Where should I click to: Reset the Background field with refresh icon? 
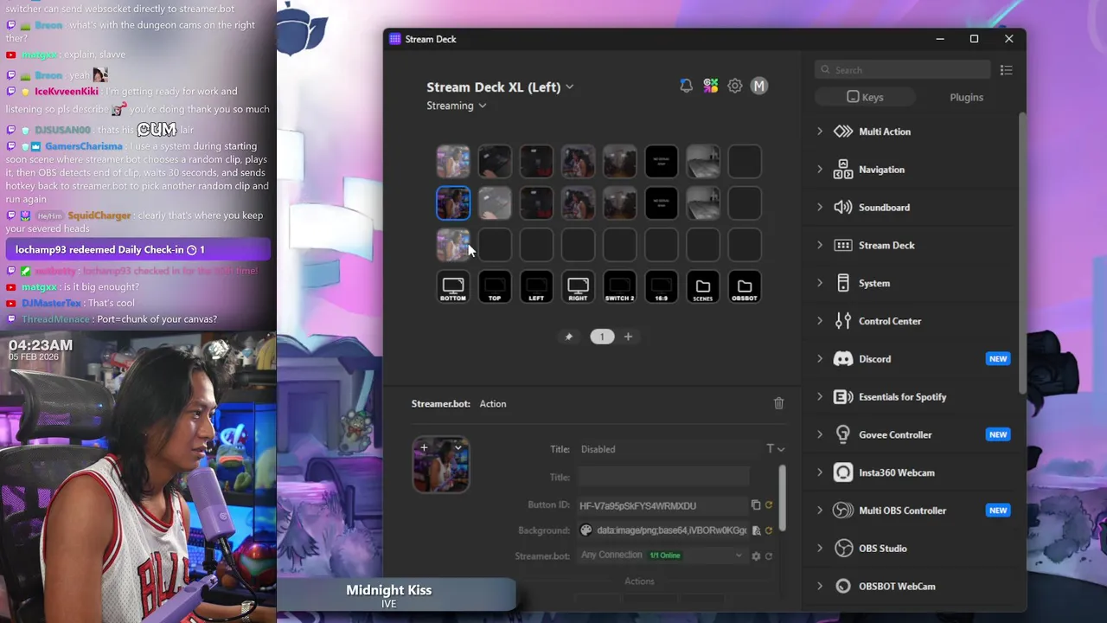768,530
